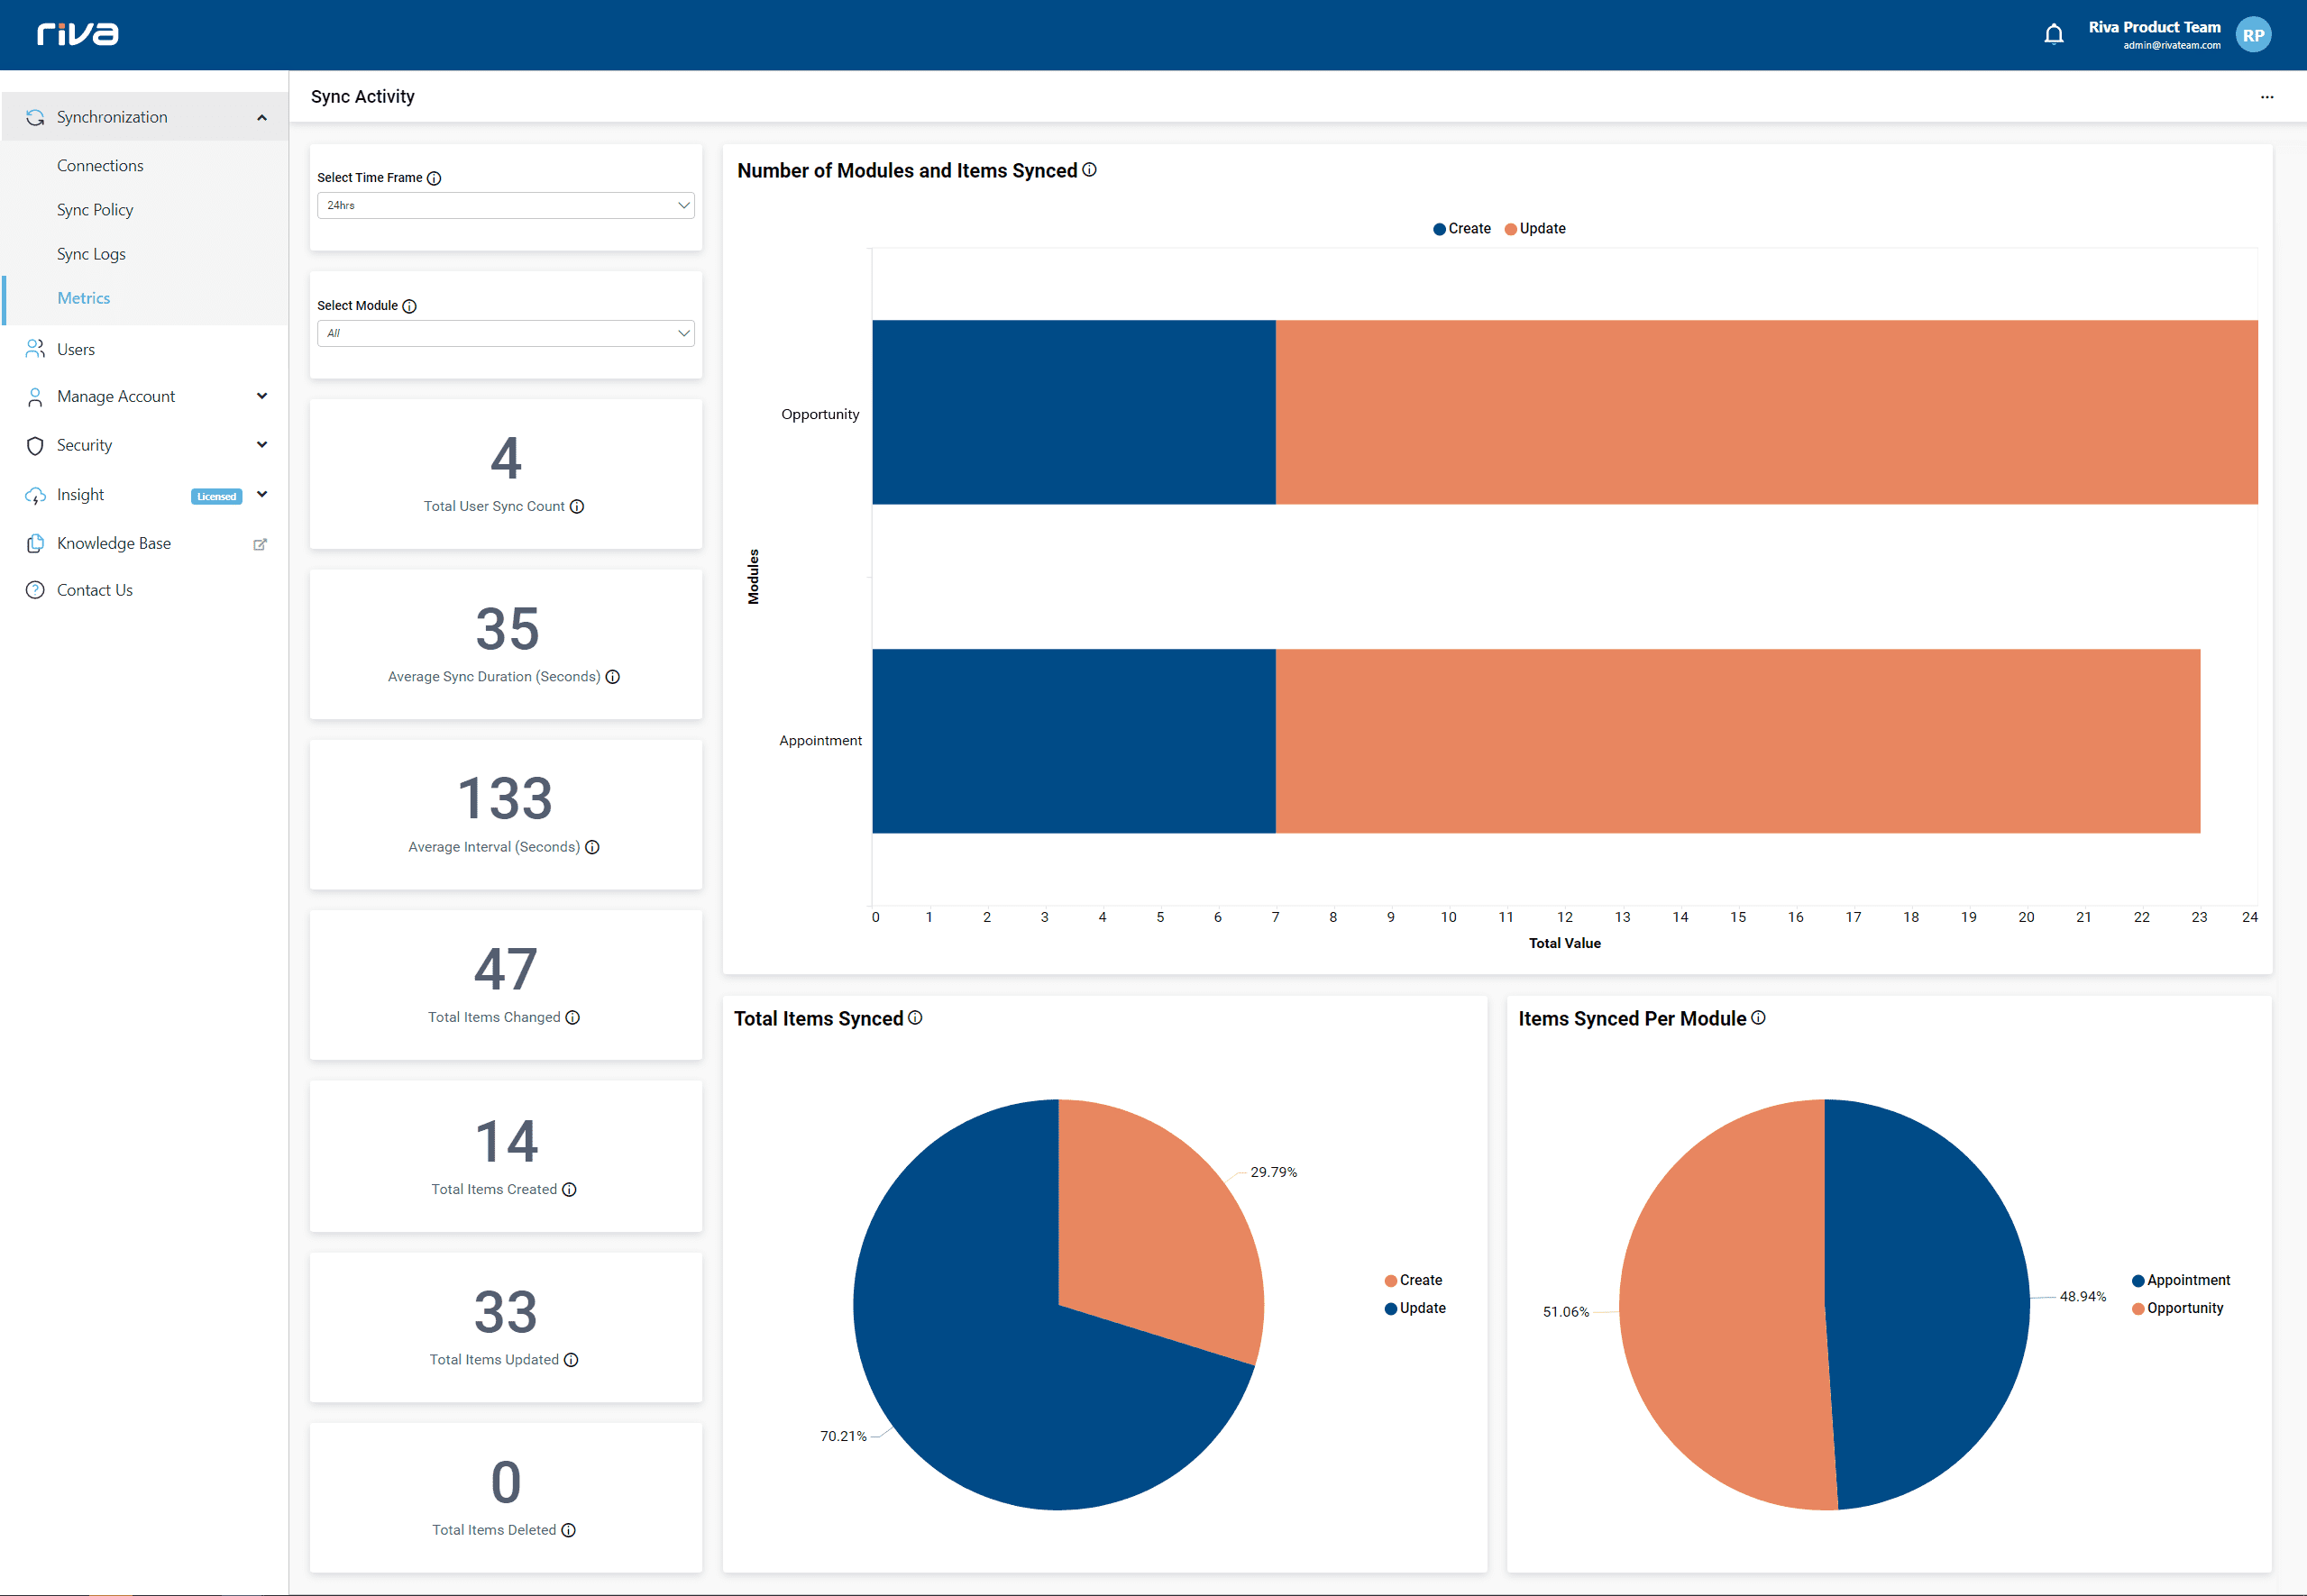This screenshot has width=2307, height=1596.
Task: Open the three-dots menu beside Sync Activity
Action: [2266, 97]
